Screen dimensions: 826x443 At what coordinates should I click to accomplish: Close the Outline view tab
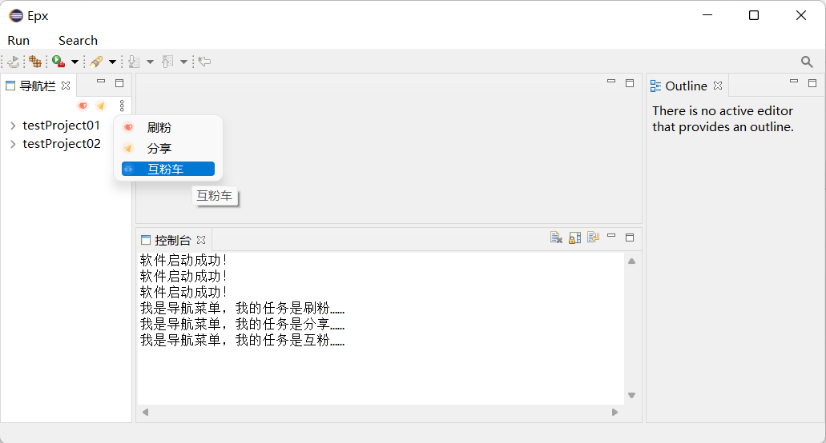pos(718,86)
